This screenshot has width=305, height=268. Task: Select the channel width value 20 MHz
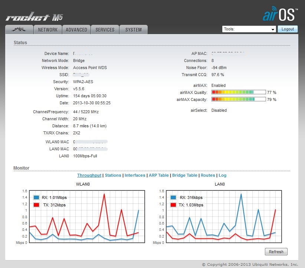click(x=80, y=119)
